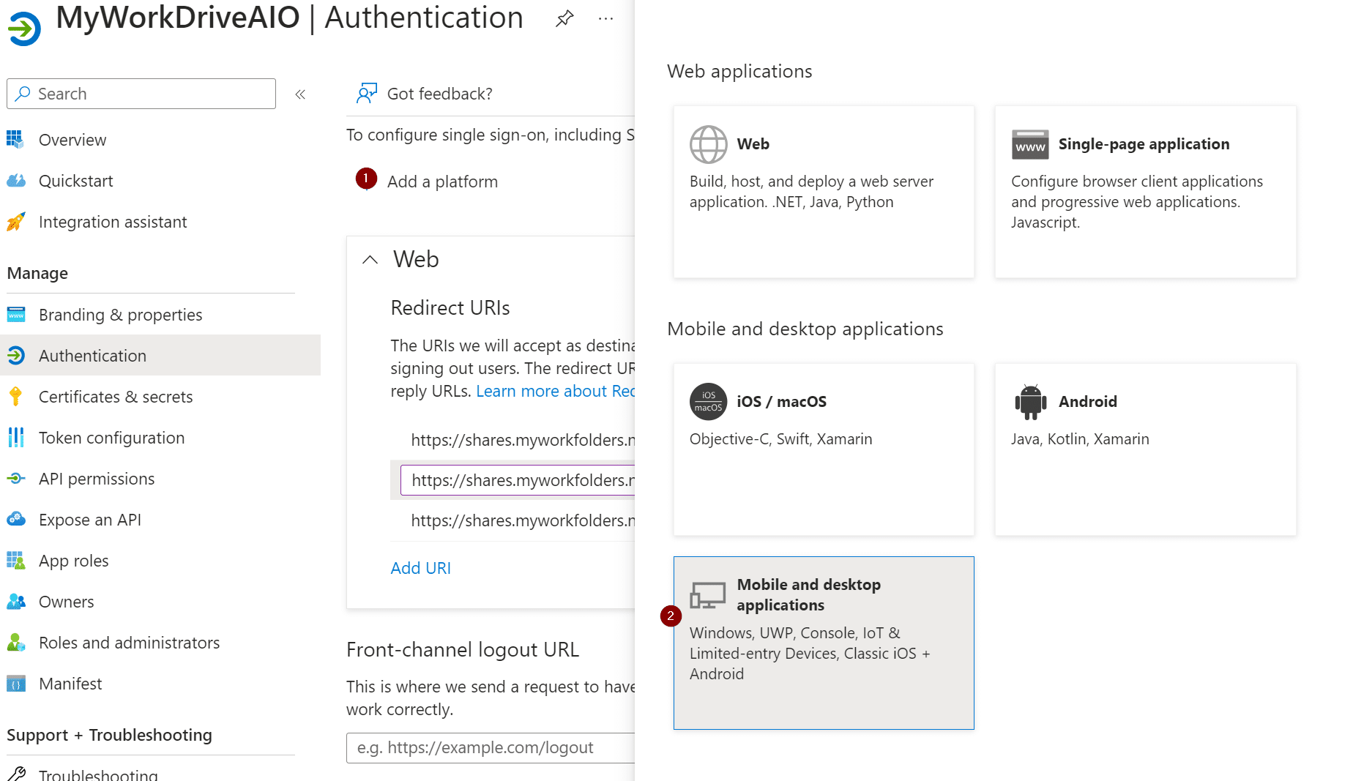Click the Owners people icon
1353x781 pixels.
(16, 601)
